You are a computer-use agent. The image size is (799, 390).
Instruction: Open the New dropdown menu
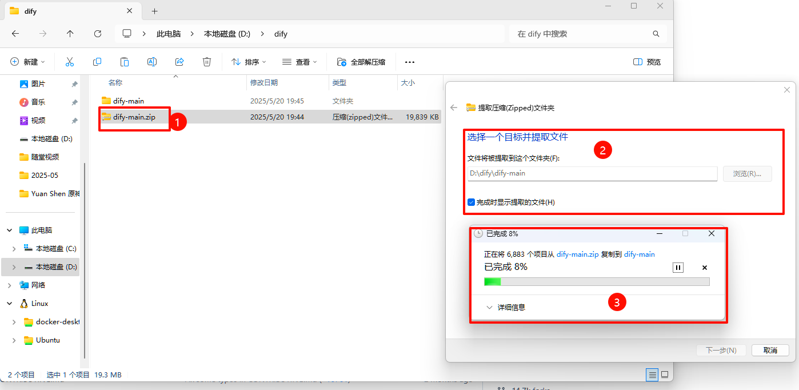point(27,62)
